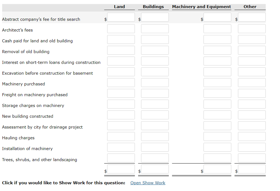The width and height of the screenshot is (280, 191).
Task: Click the Buildings column total input field
Action: click(155, 169)
